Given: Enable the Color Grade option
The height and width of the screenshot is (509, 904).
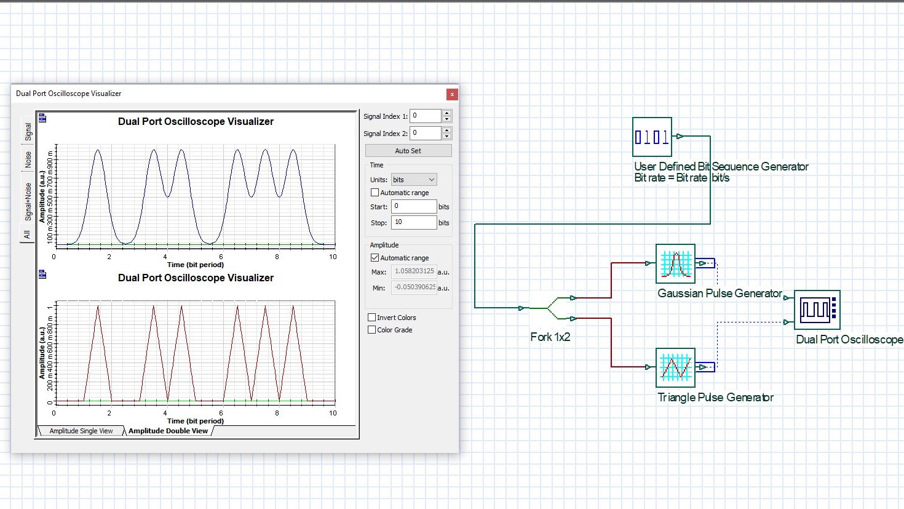Looking at the screenshot, I should (372, 330).
